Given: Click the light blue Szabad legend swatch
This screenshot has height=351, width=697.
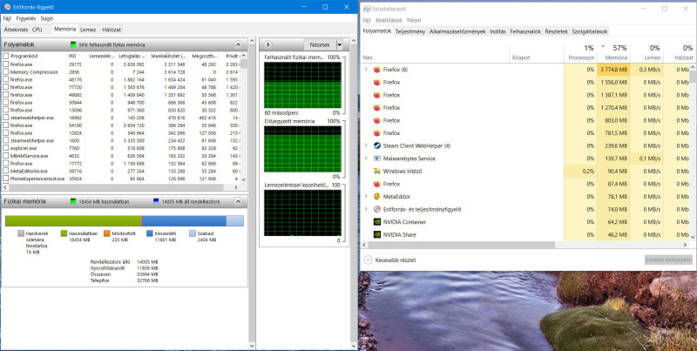Looking at the screenshot, I should (x=192, y=233).
